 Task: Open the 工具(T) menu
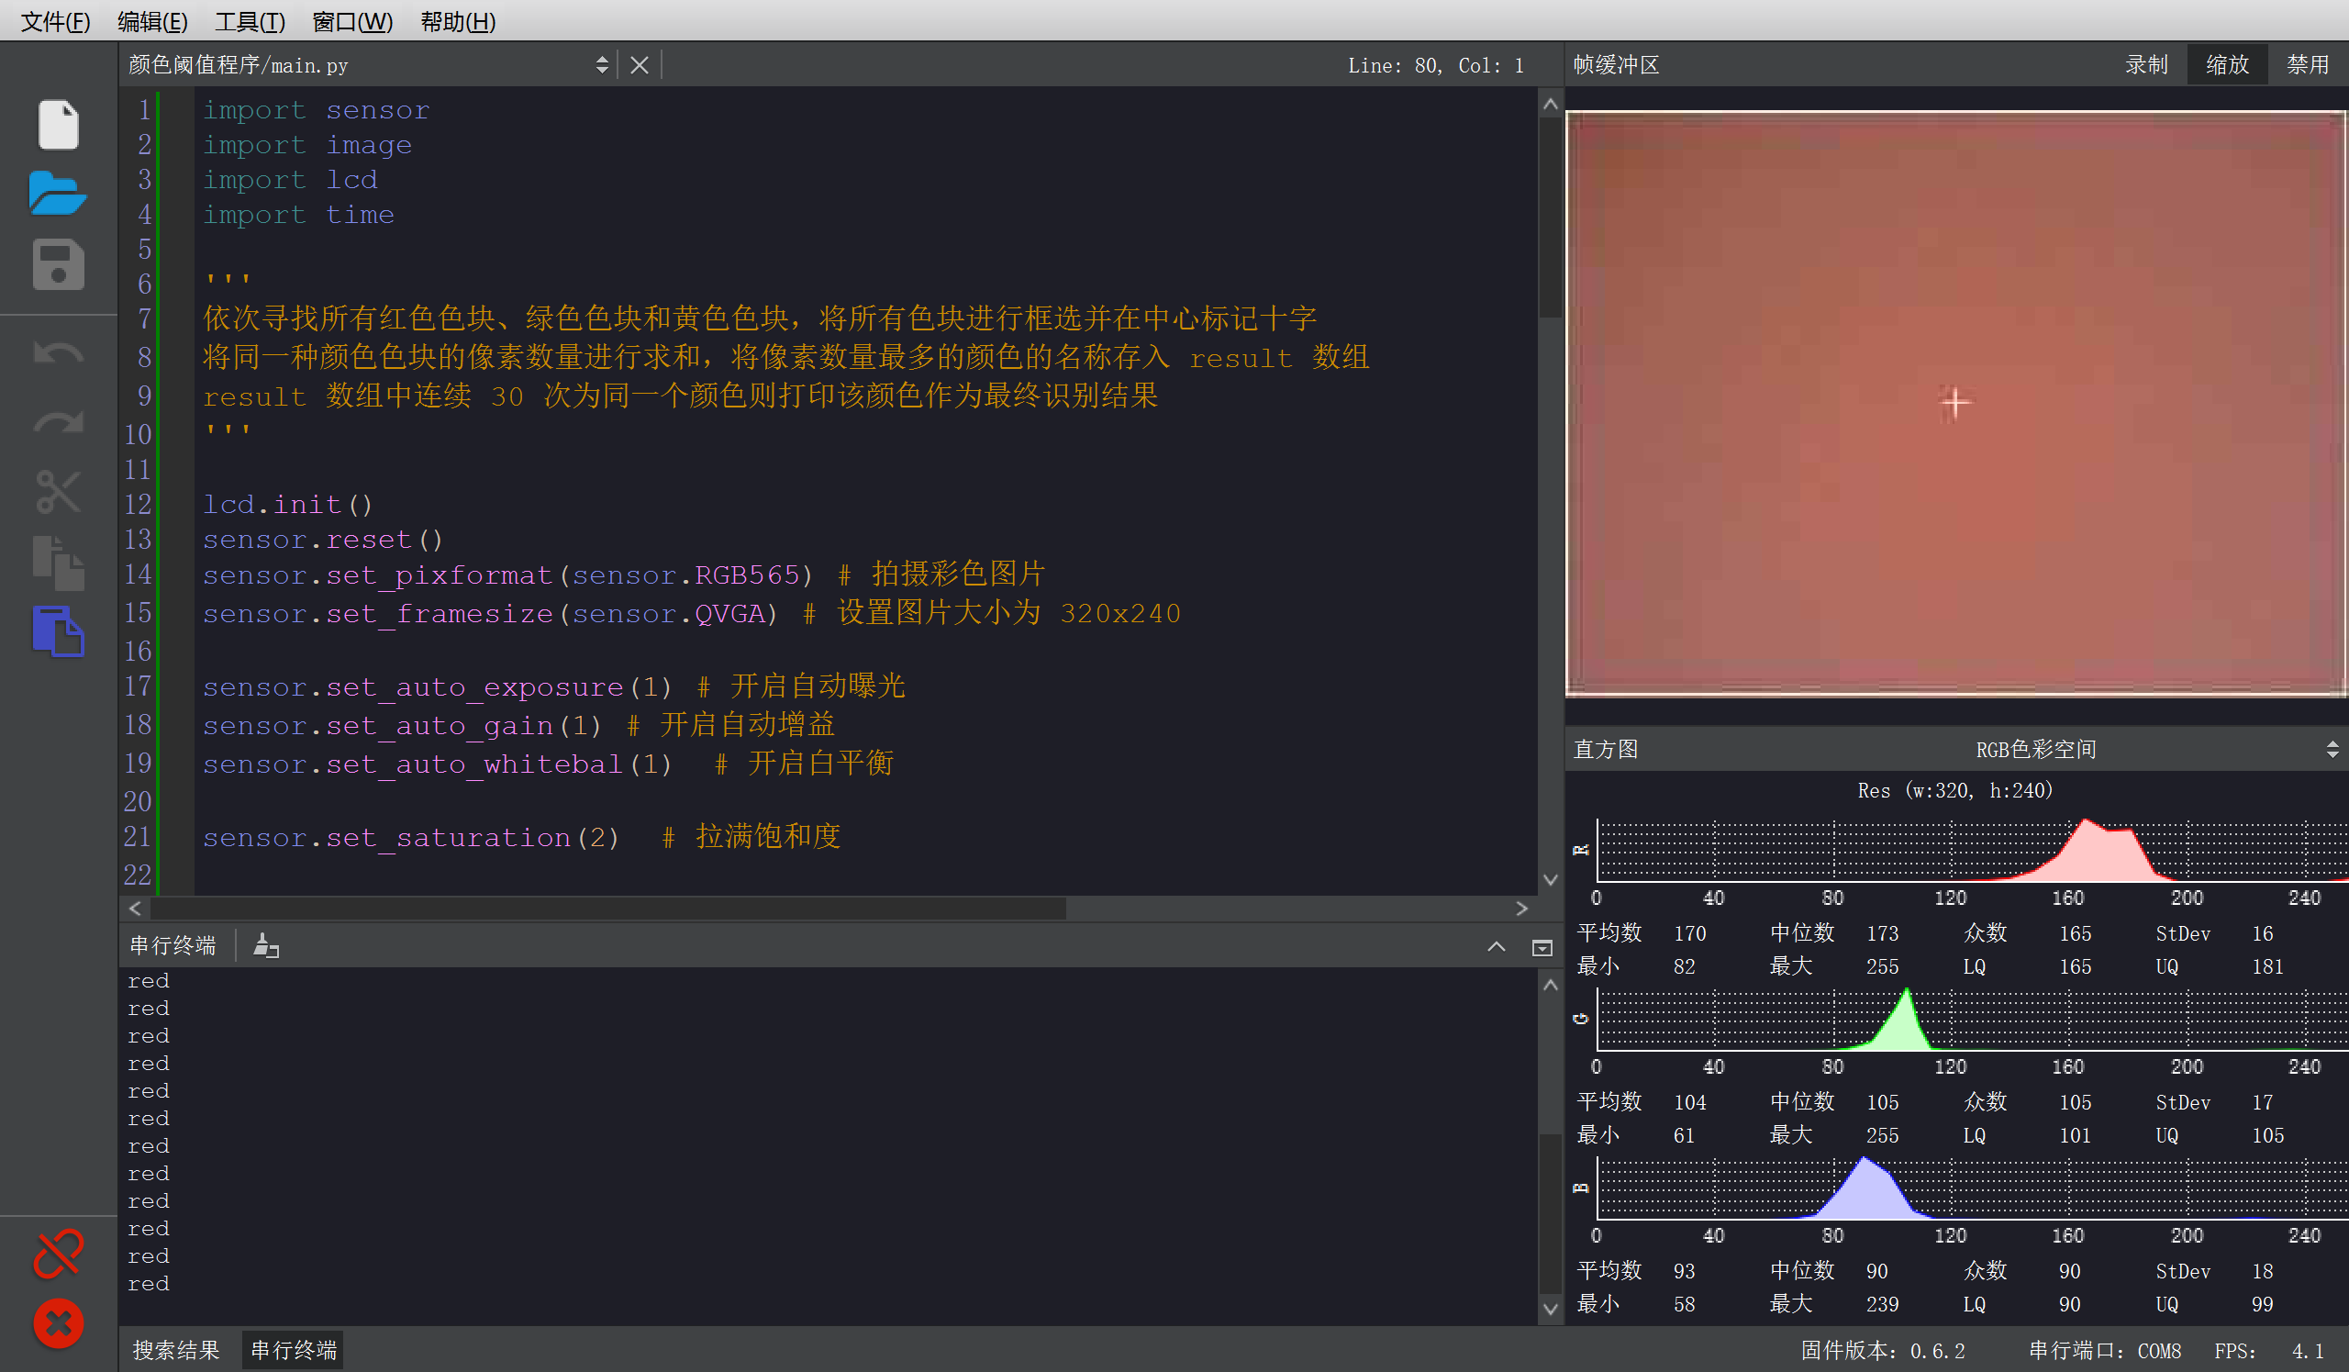click(250, 20)
